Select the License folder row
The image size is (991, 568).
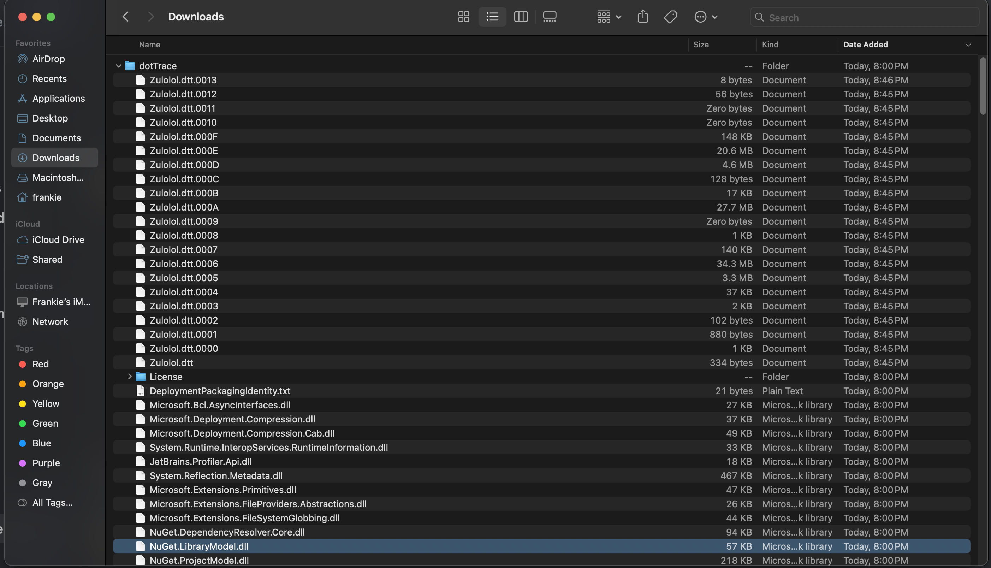coord(541,377)
